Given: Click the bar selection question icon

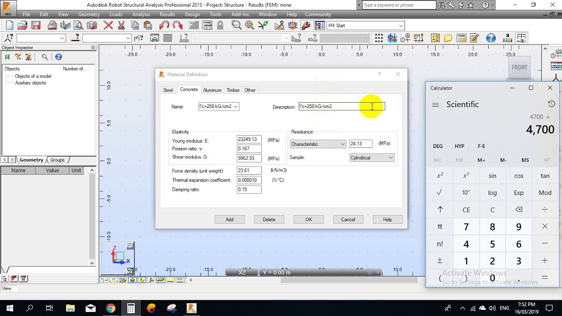Looking at the screenshot, I should (76, 38).
